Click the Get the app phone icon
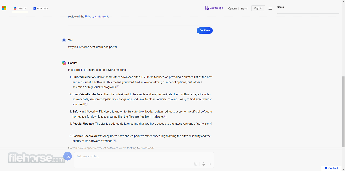The width and height of the screenshot is (345, 171). [x=207, y=8]
